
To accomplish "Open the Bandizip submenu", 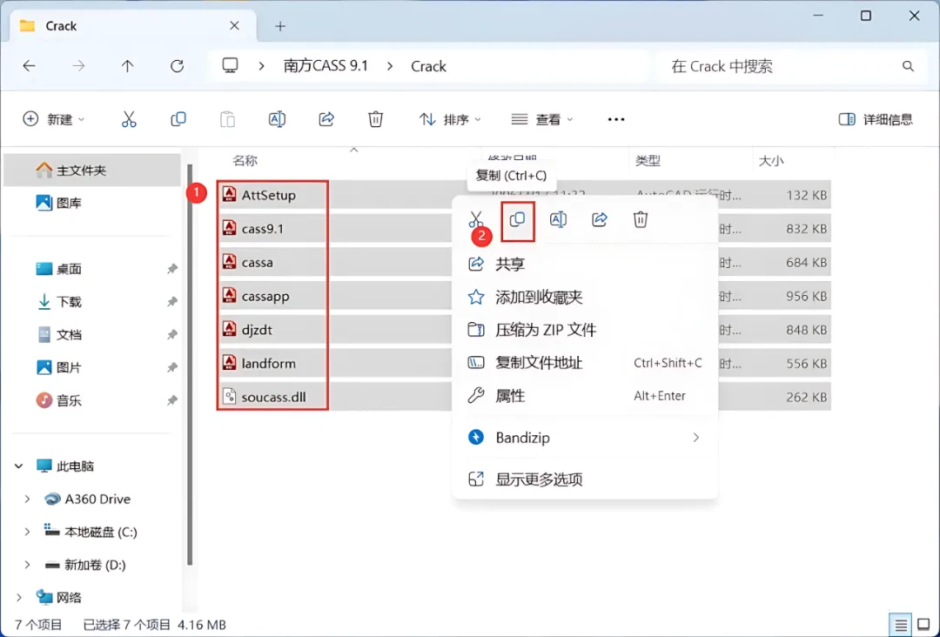I will coord(585,438).
